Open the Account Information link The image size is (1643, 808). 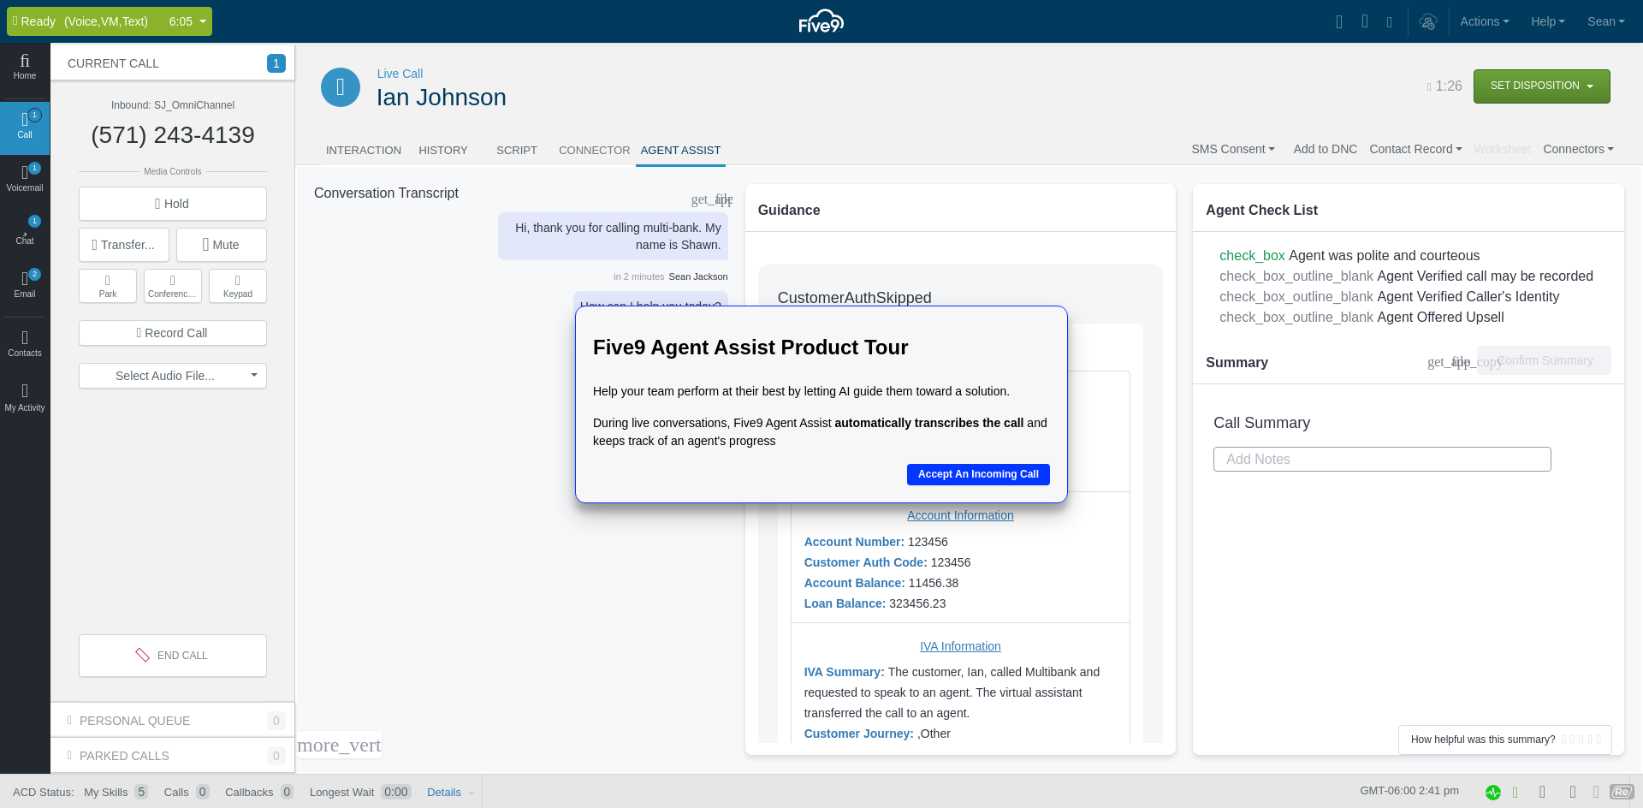tap(959, 515)
